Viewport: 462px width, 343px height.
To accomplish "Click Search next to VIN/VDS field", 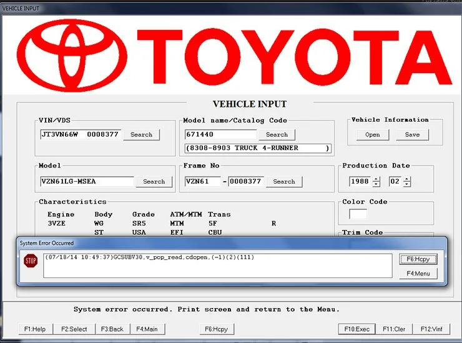I will coord(142,135).
